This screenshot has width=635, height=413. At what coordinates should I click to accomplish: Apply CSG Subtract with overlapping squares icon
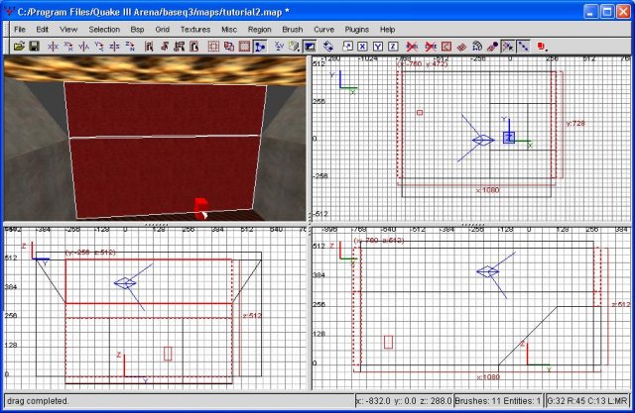click(229, 47)
